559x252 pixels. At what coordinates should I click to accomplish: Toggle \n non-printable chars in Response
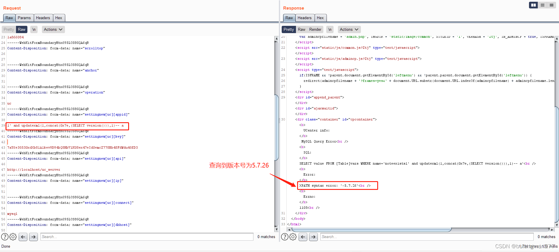pos(330,29)
